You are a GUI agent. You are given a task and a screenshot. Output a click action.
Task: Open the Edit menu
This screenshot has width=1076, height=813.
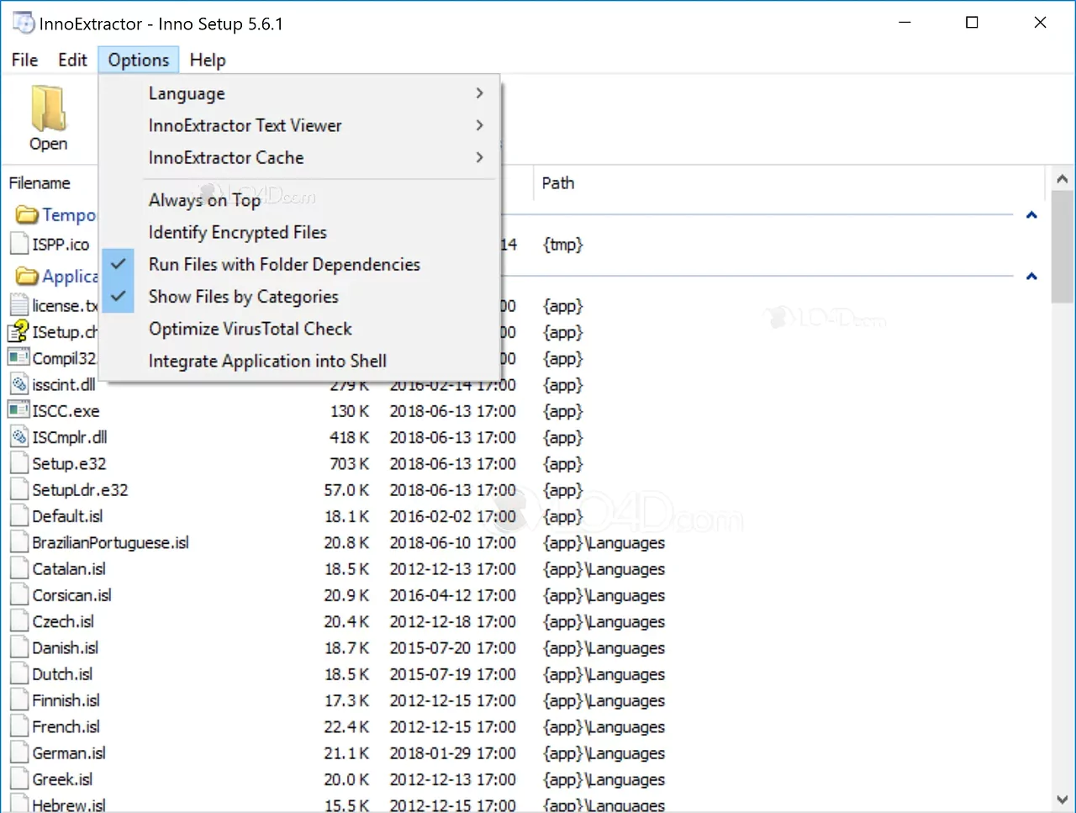72,60
